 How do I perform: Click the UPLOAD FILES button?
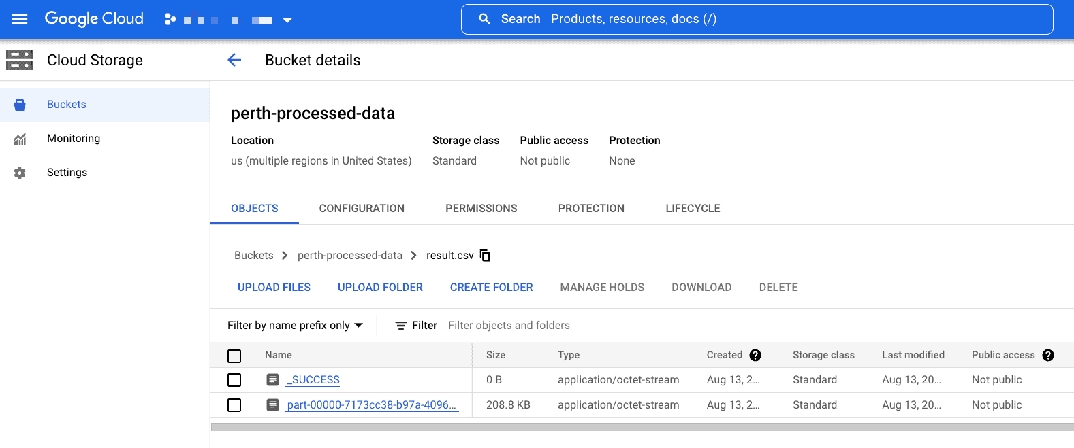[x=274, y=287]
